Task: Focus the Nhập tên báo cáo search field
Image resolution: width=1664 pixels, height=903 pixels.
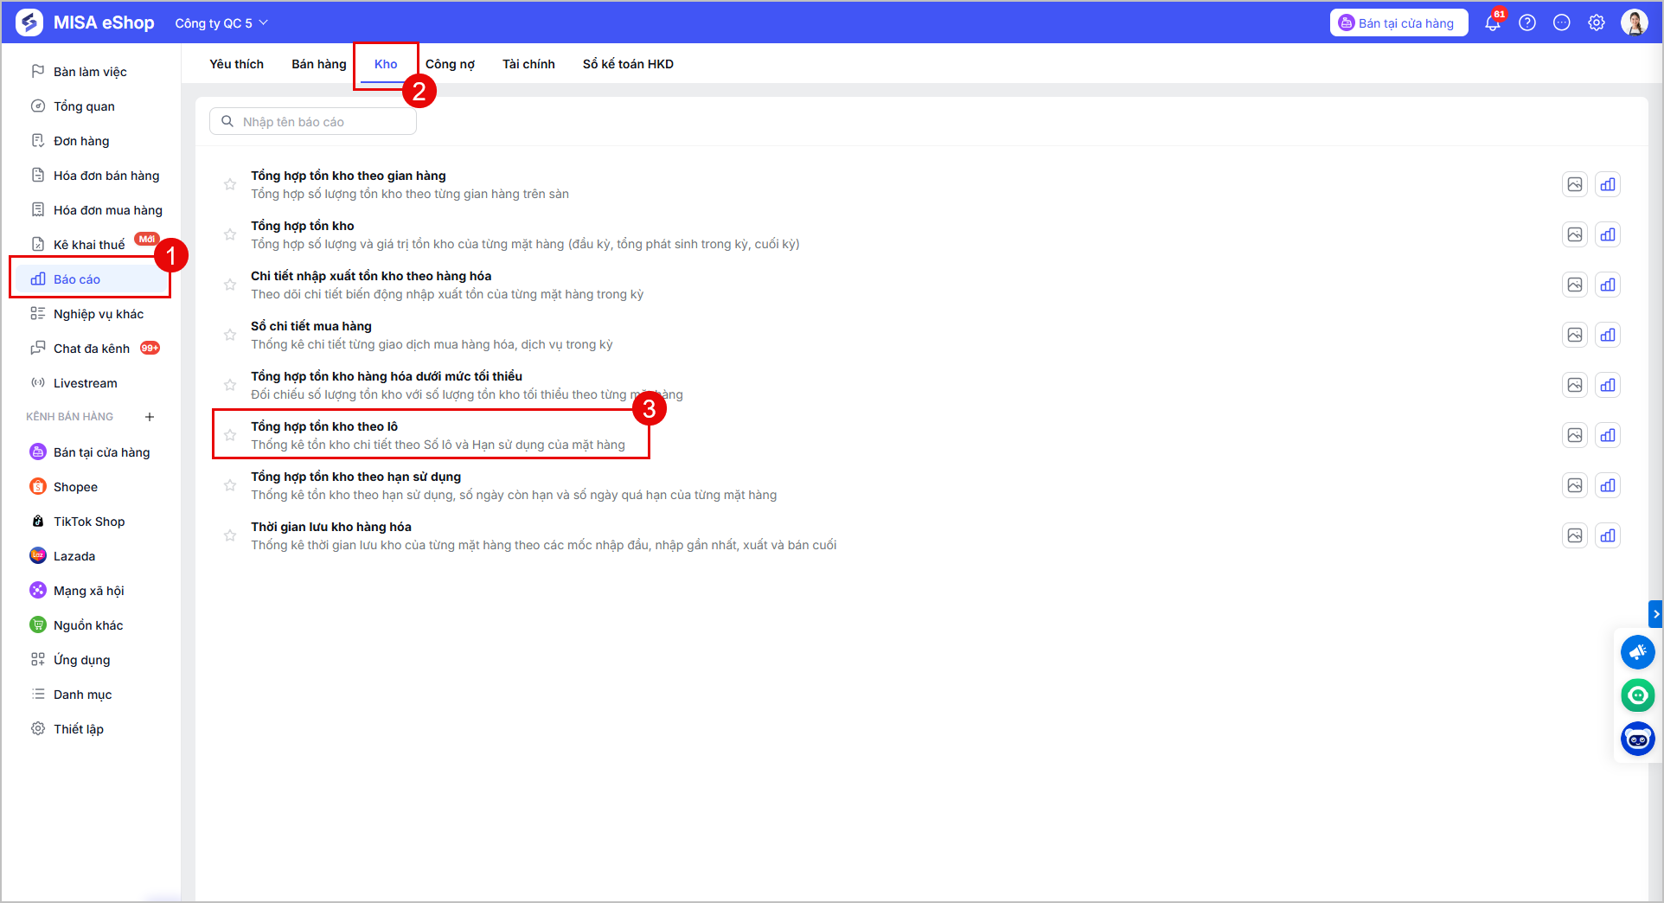Action: [313, 122]
